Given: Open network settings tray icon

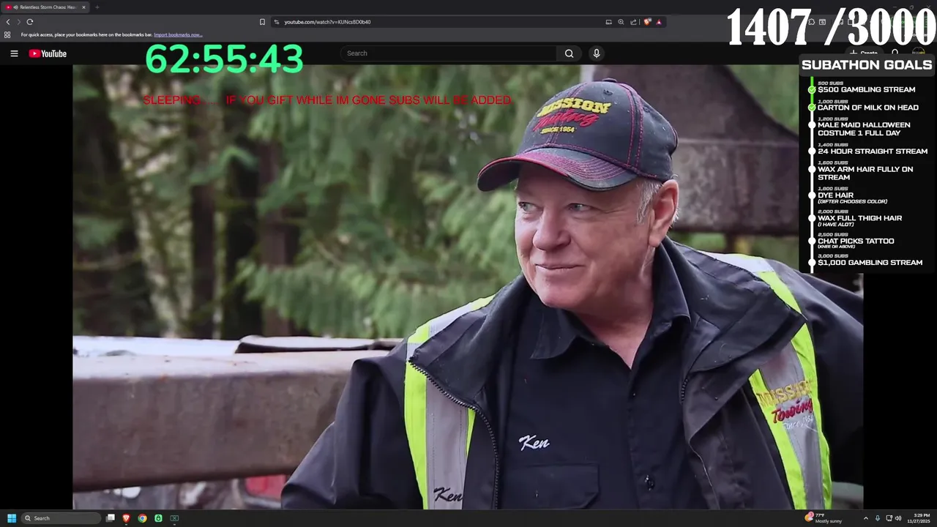Looking at the screenshot, I should [889, 518].
